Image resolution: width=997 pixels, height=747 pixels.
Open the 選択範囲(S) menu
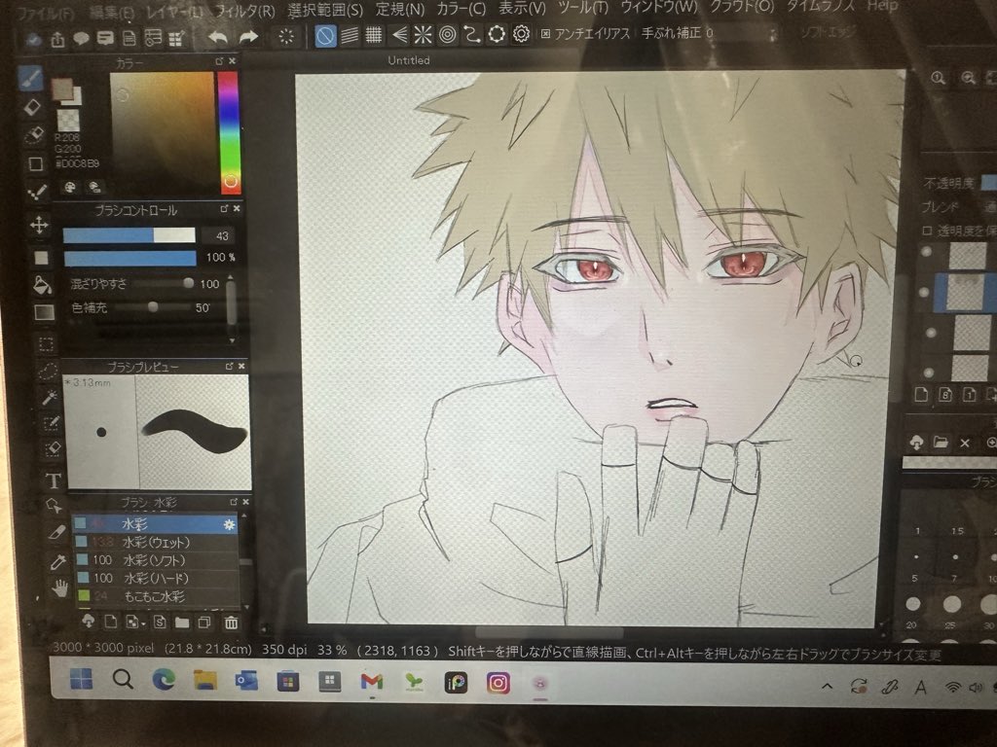325,10
